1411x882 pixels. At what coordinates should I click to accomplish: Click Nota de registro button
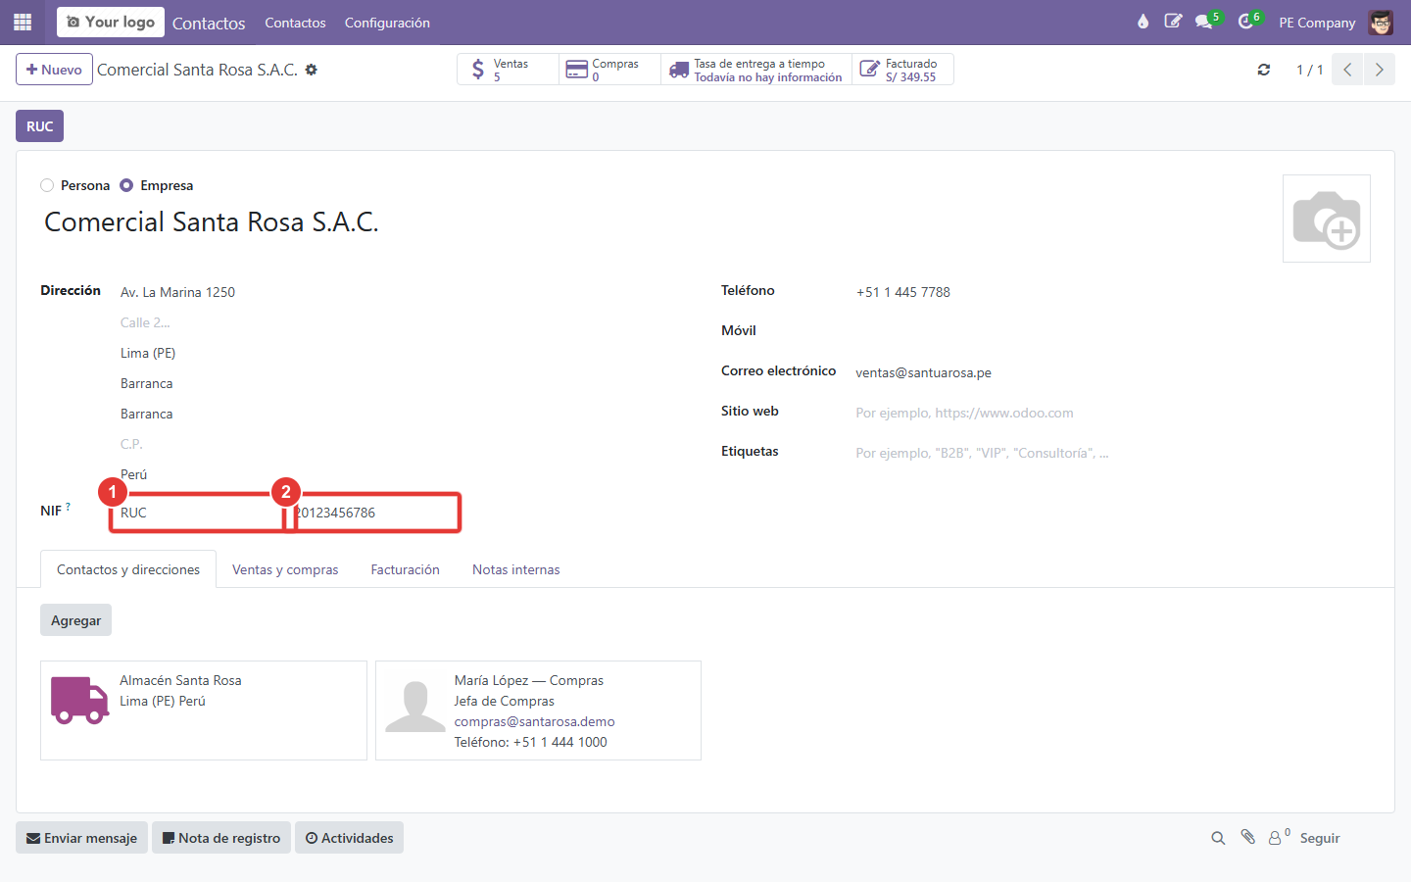[221, 838]
